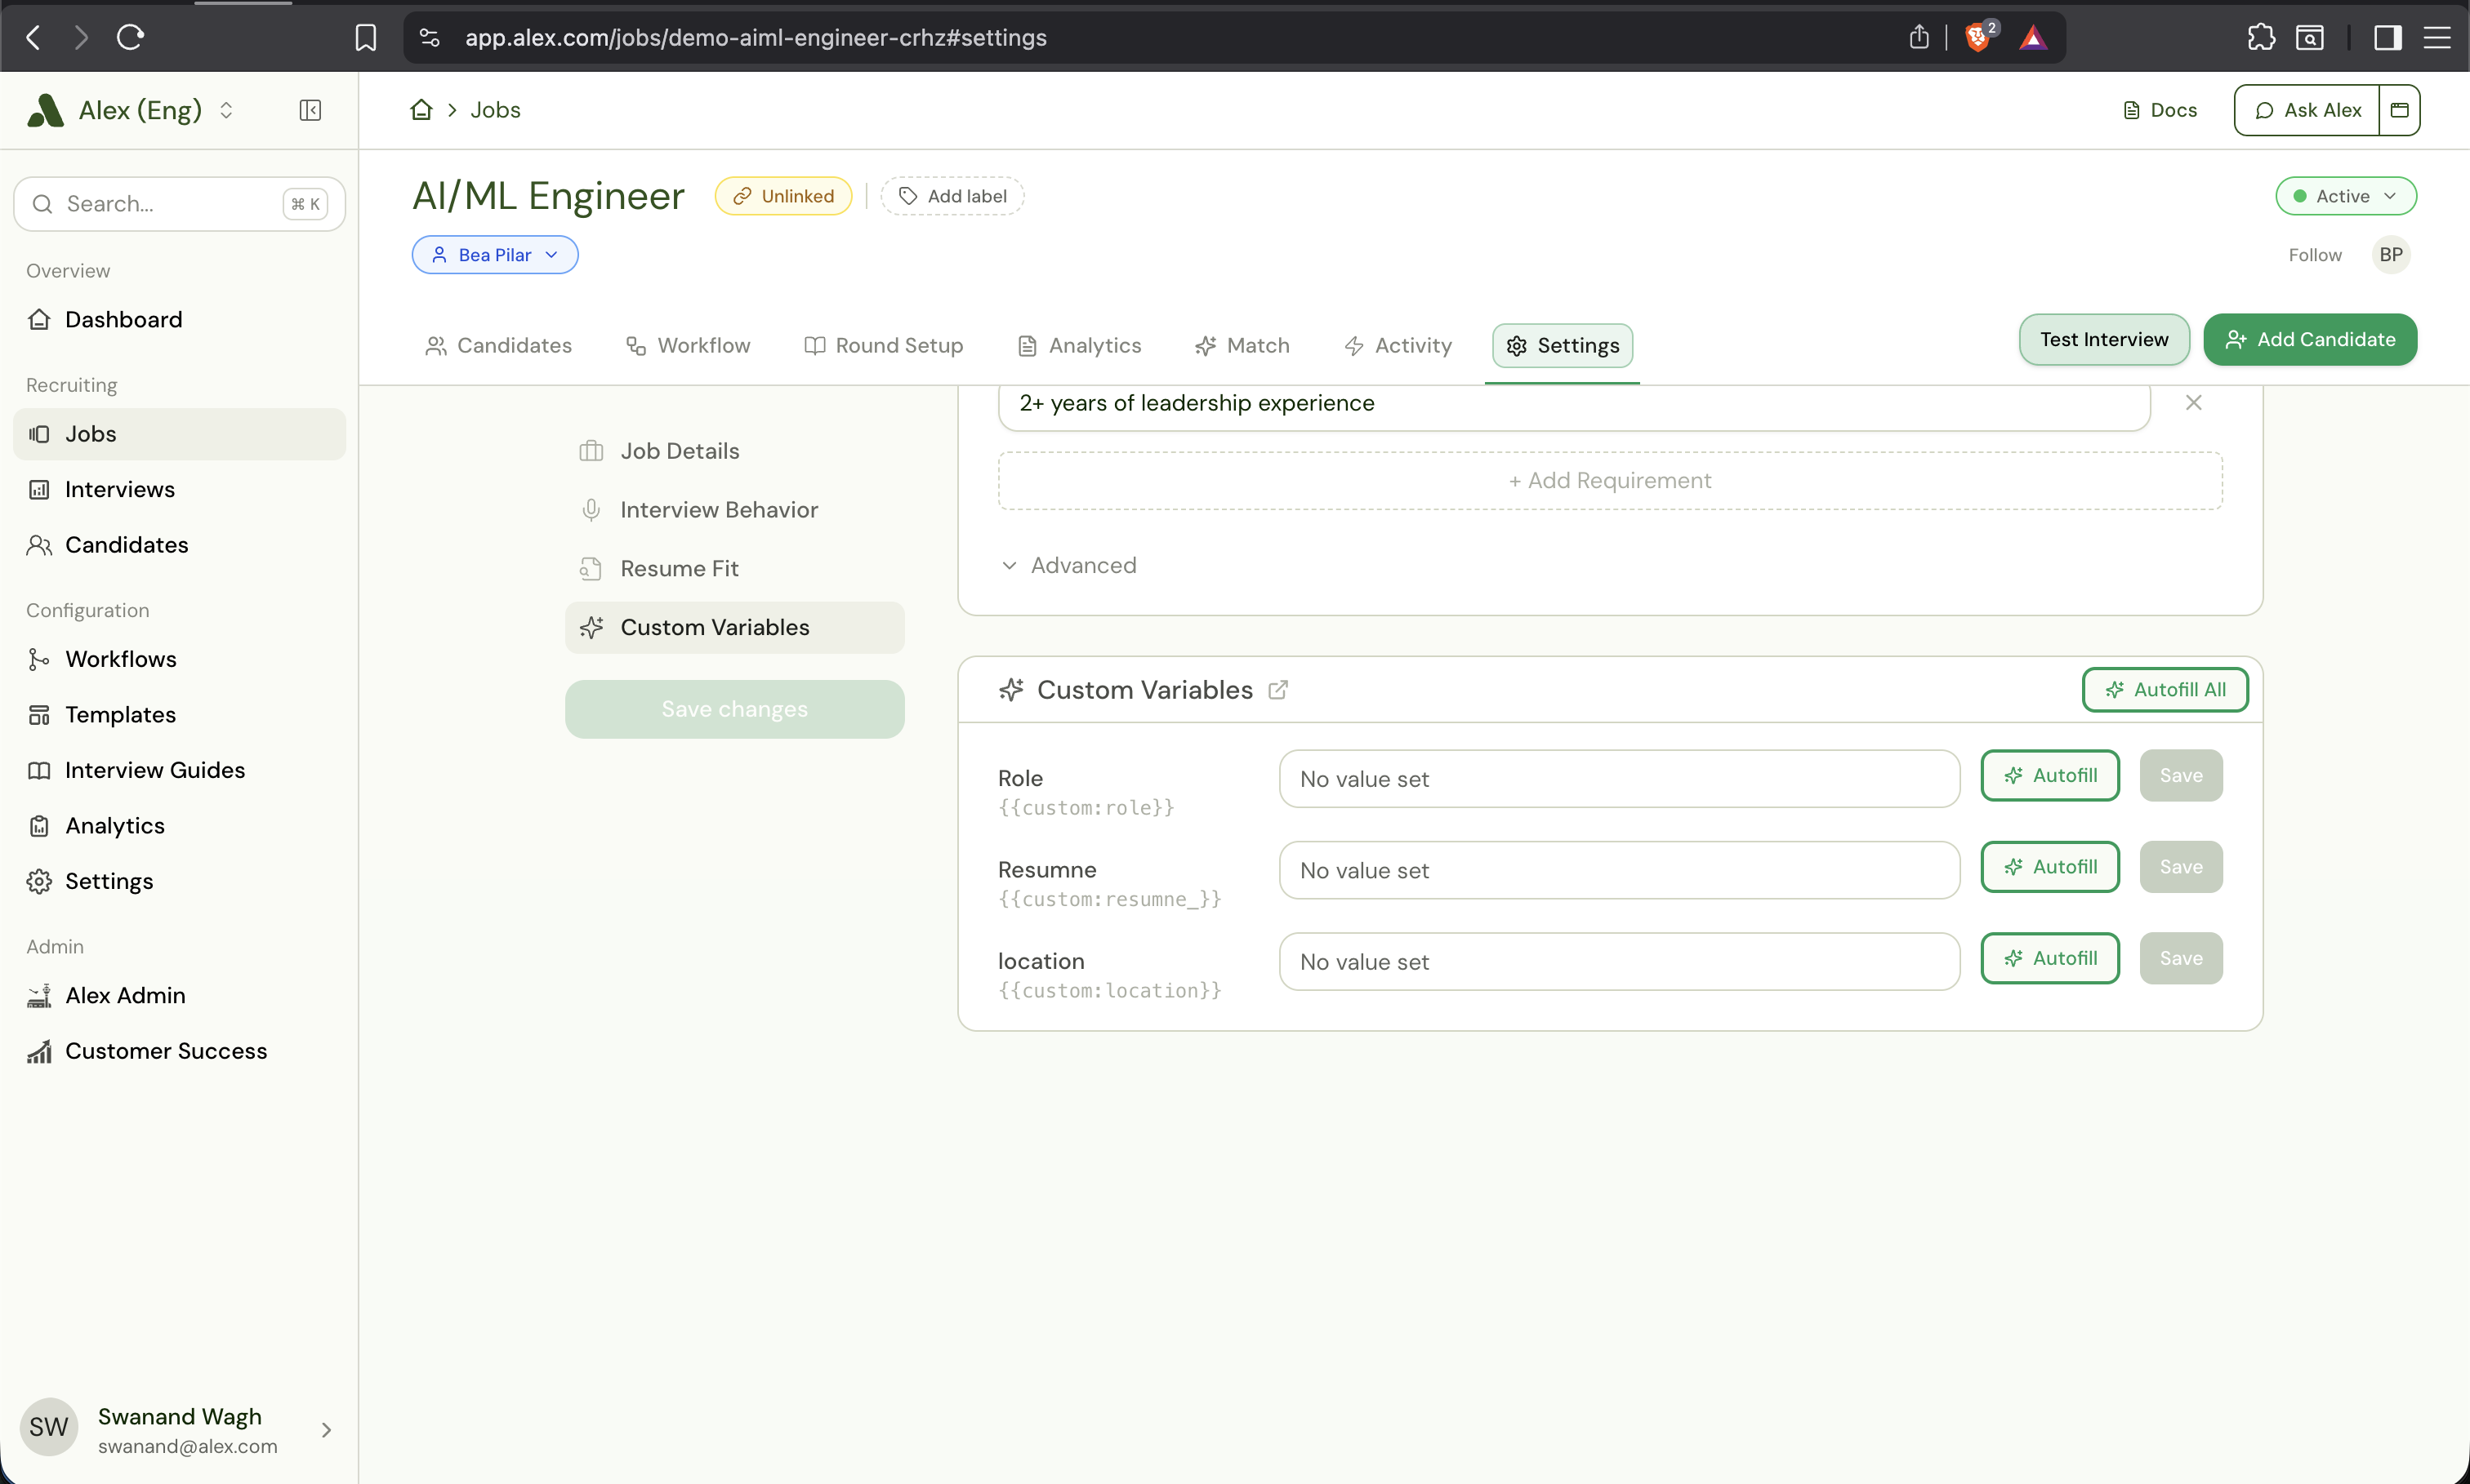Click the Test Interview button
The image size is (2470, 1484).
tap(2104, 340)
